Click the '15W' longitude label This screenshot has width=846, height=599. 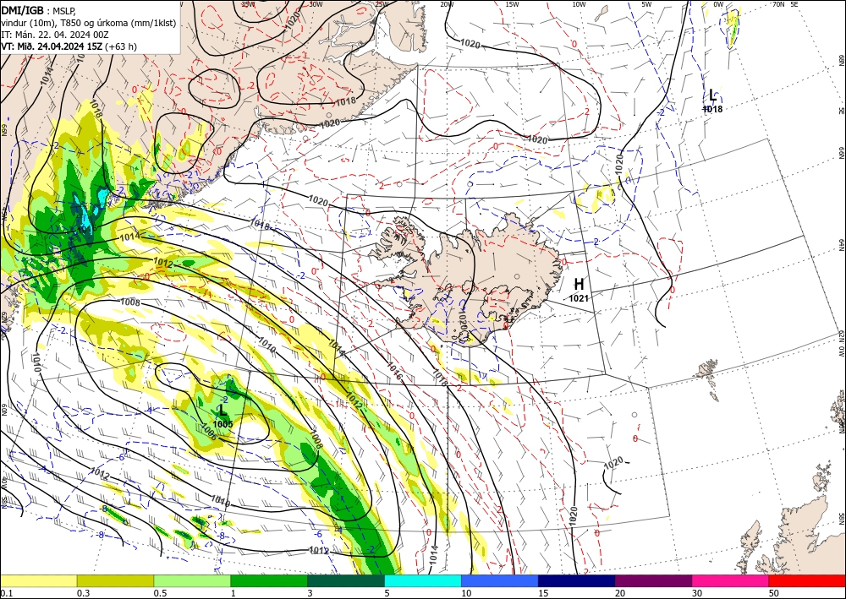(513, 4)
